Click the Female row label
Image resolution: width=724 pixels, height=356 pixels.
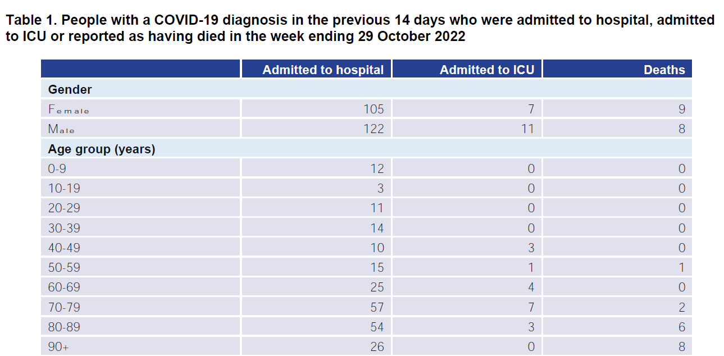tap(69, 109)
